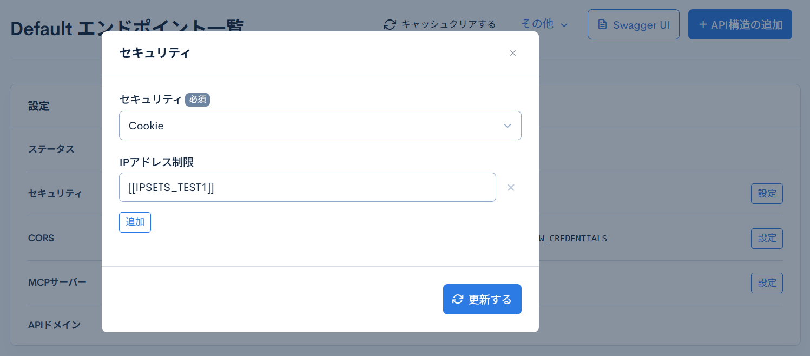
Task: Open Swagger UI
Action: click(633, 24)
